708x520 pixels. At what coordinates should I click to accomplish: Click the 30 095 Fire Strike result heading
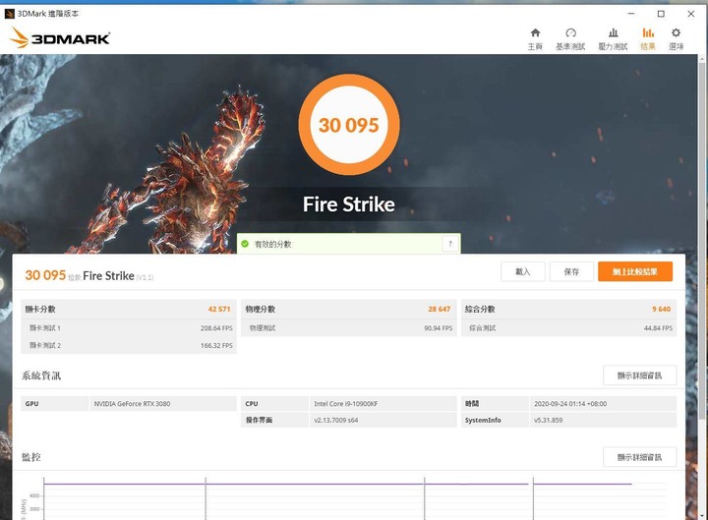click(88, 275)
